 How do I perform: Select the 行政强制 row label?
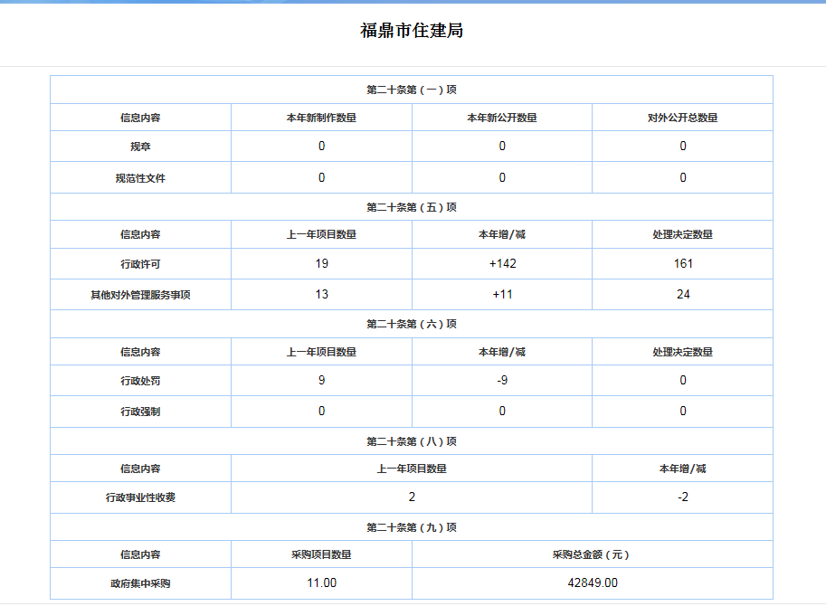pos(140,412)
